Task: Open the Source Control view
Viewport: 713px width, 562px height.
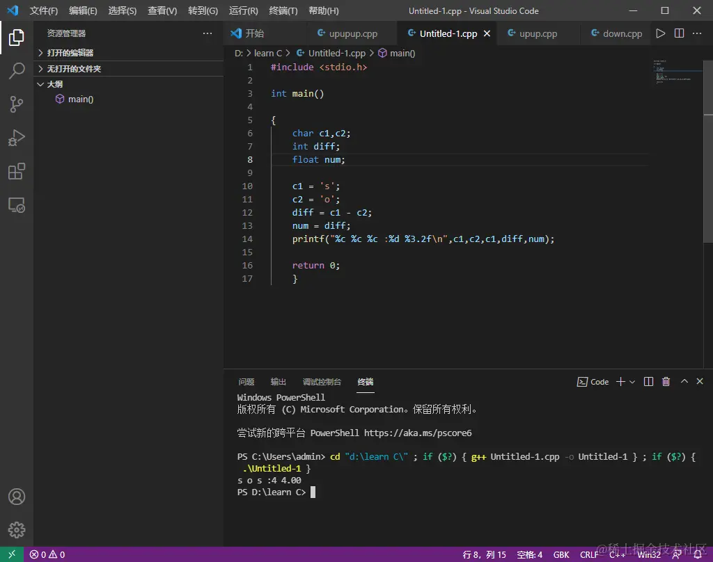Action: (x=17, y=104)
